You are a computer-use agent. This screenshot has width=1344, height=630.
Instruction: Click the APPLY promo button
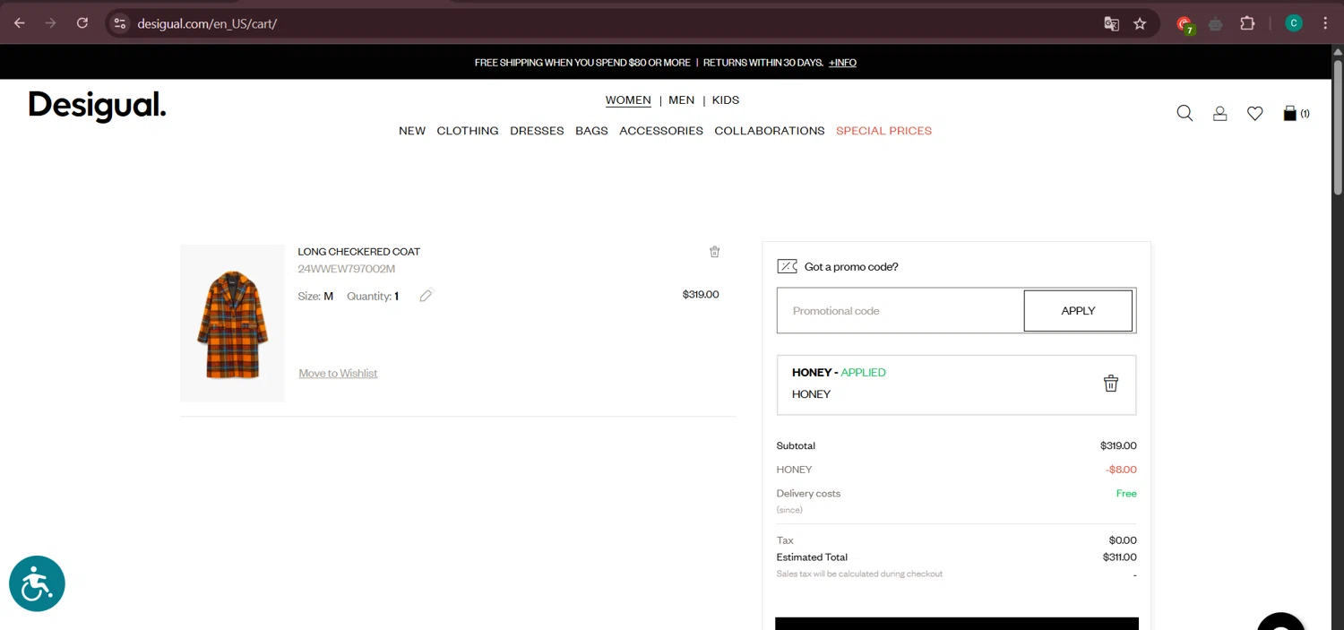click(x=1078, y=311)
